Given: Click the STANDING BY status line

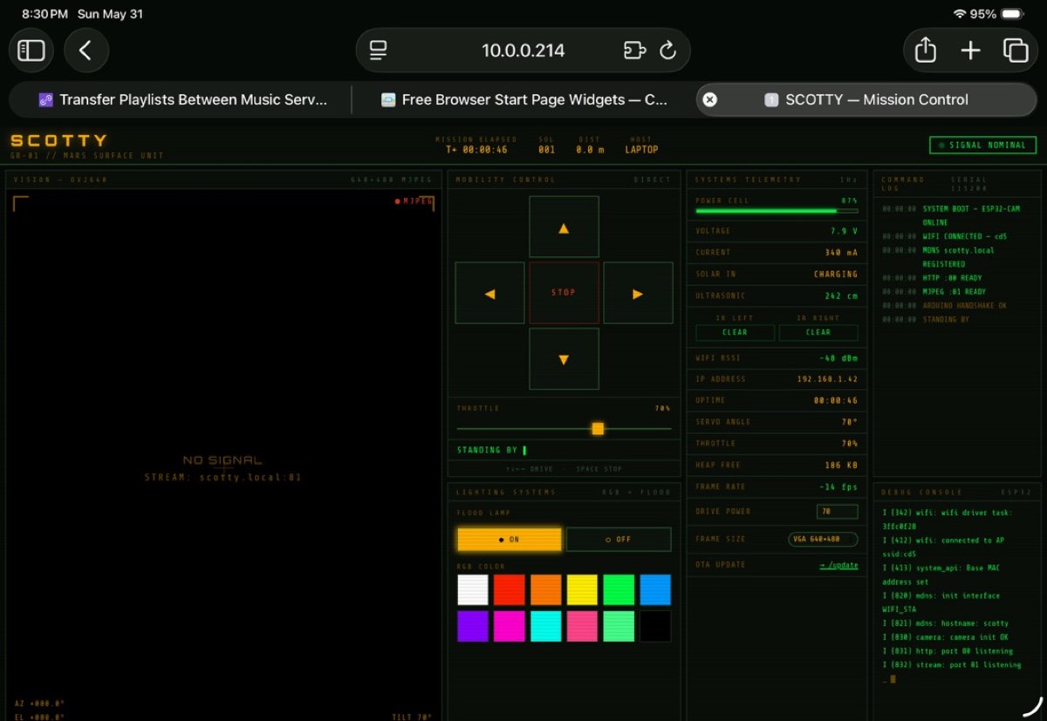Looking at the screenshot, I should pos(492,451).
